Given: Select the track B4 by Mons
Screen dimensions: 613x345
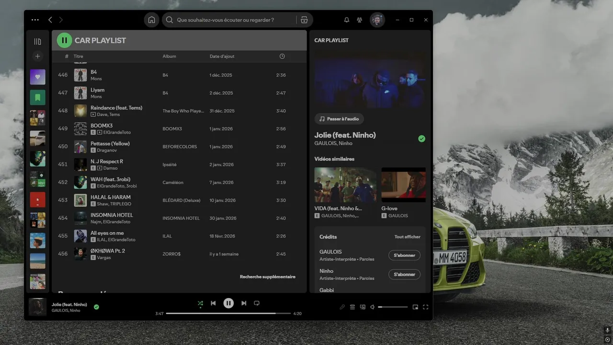Looking at the screenshot, I should tap(179, 75).
